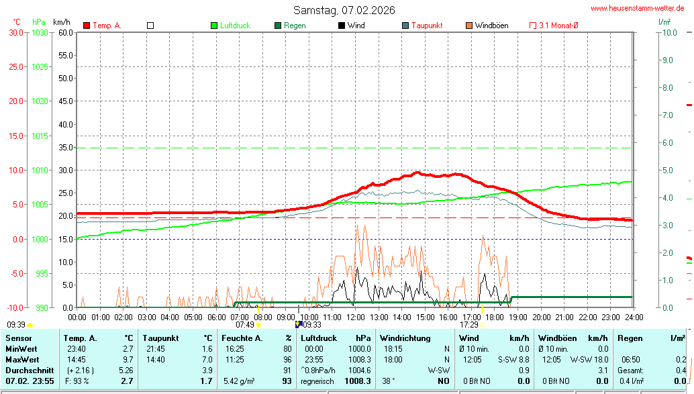The image size is (694, 394).
Task: Click the orange Windböen legend square
Action: click(x=469, y=26)
